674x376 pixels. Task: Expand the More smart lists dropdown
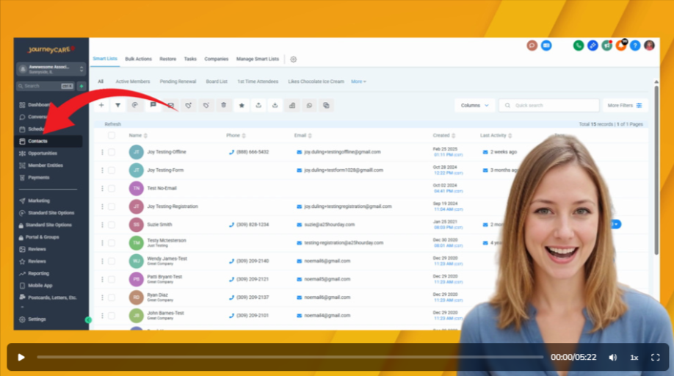tap(358, 82)
